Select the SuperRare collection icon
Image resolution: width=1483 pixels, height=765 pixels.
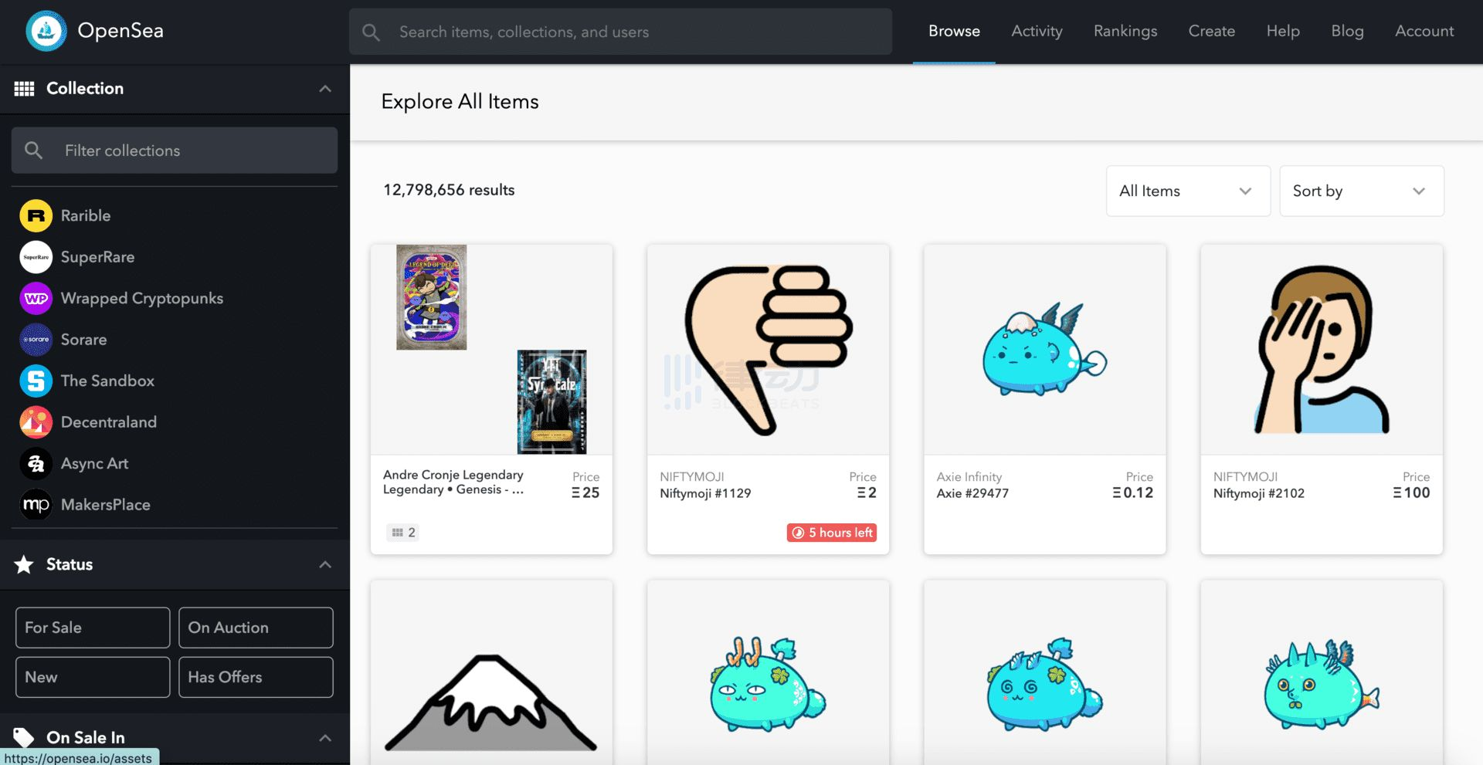click(36, 257)
